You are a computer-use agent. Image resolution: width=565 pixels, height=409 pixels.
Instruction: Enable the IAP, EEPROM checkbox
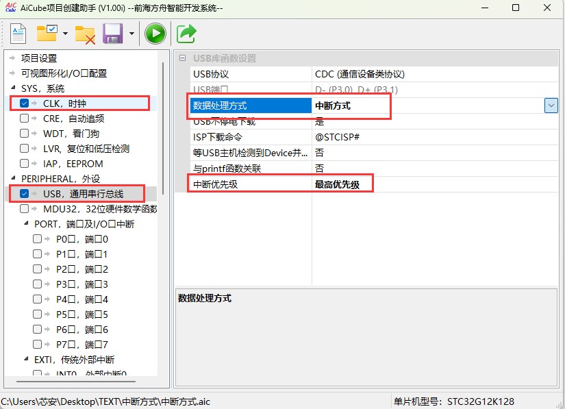24,164
